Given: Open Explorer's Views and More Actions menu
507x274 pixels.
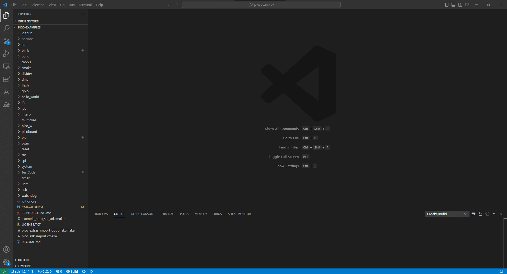Looking at the screenshot, I should (82, 14).
